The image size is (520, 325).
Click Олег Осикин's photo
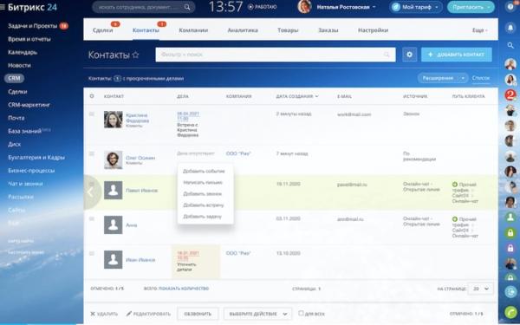113,159
